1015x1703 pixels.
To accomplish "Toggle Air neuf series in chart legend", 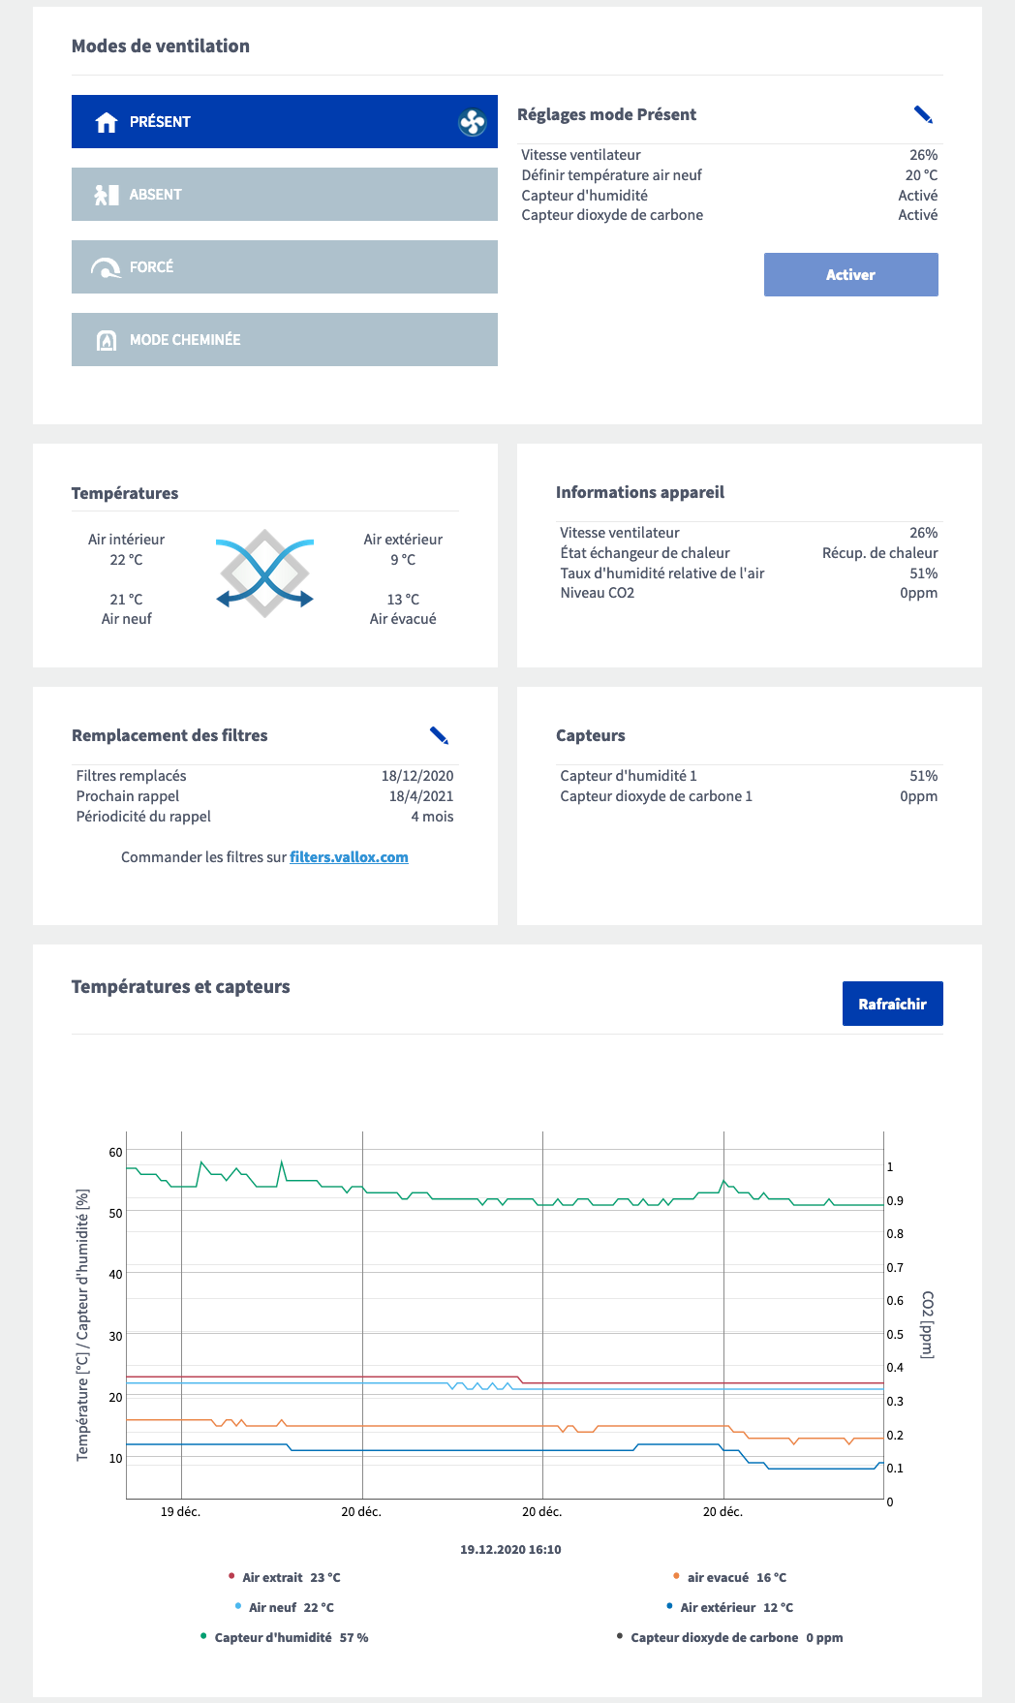I will pyautogui.click(x=284, y=1608).
